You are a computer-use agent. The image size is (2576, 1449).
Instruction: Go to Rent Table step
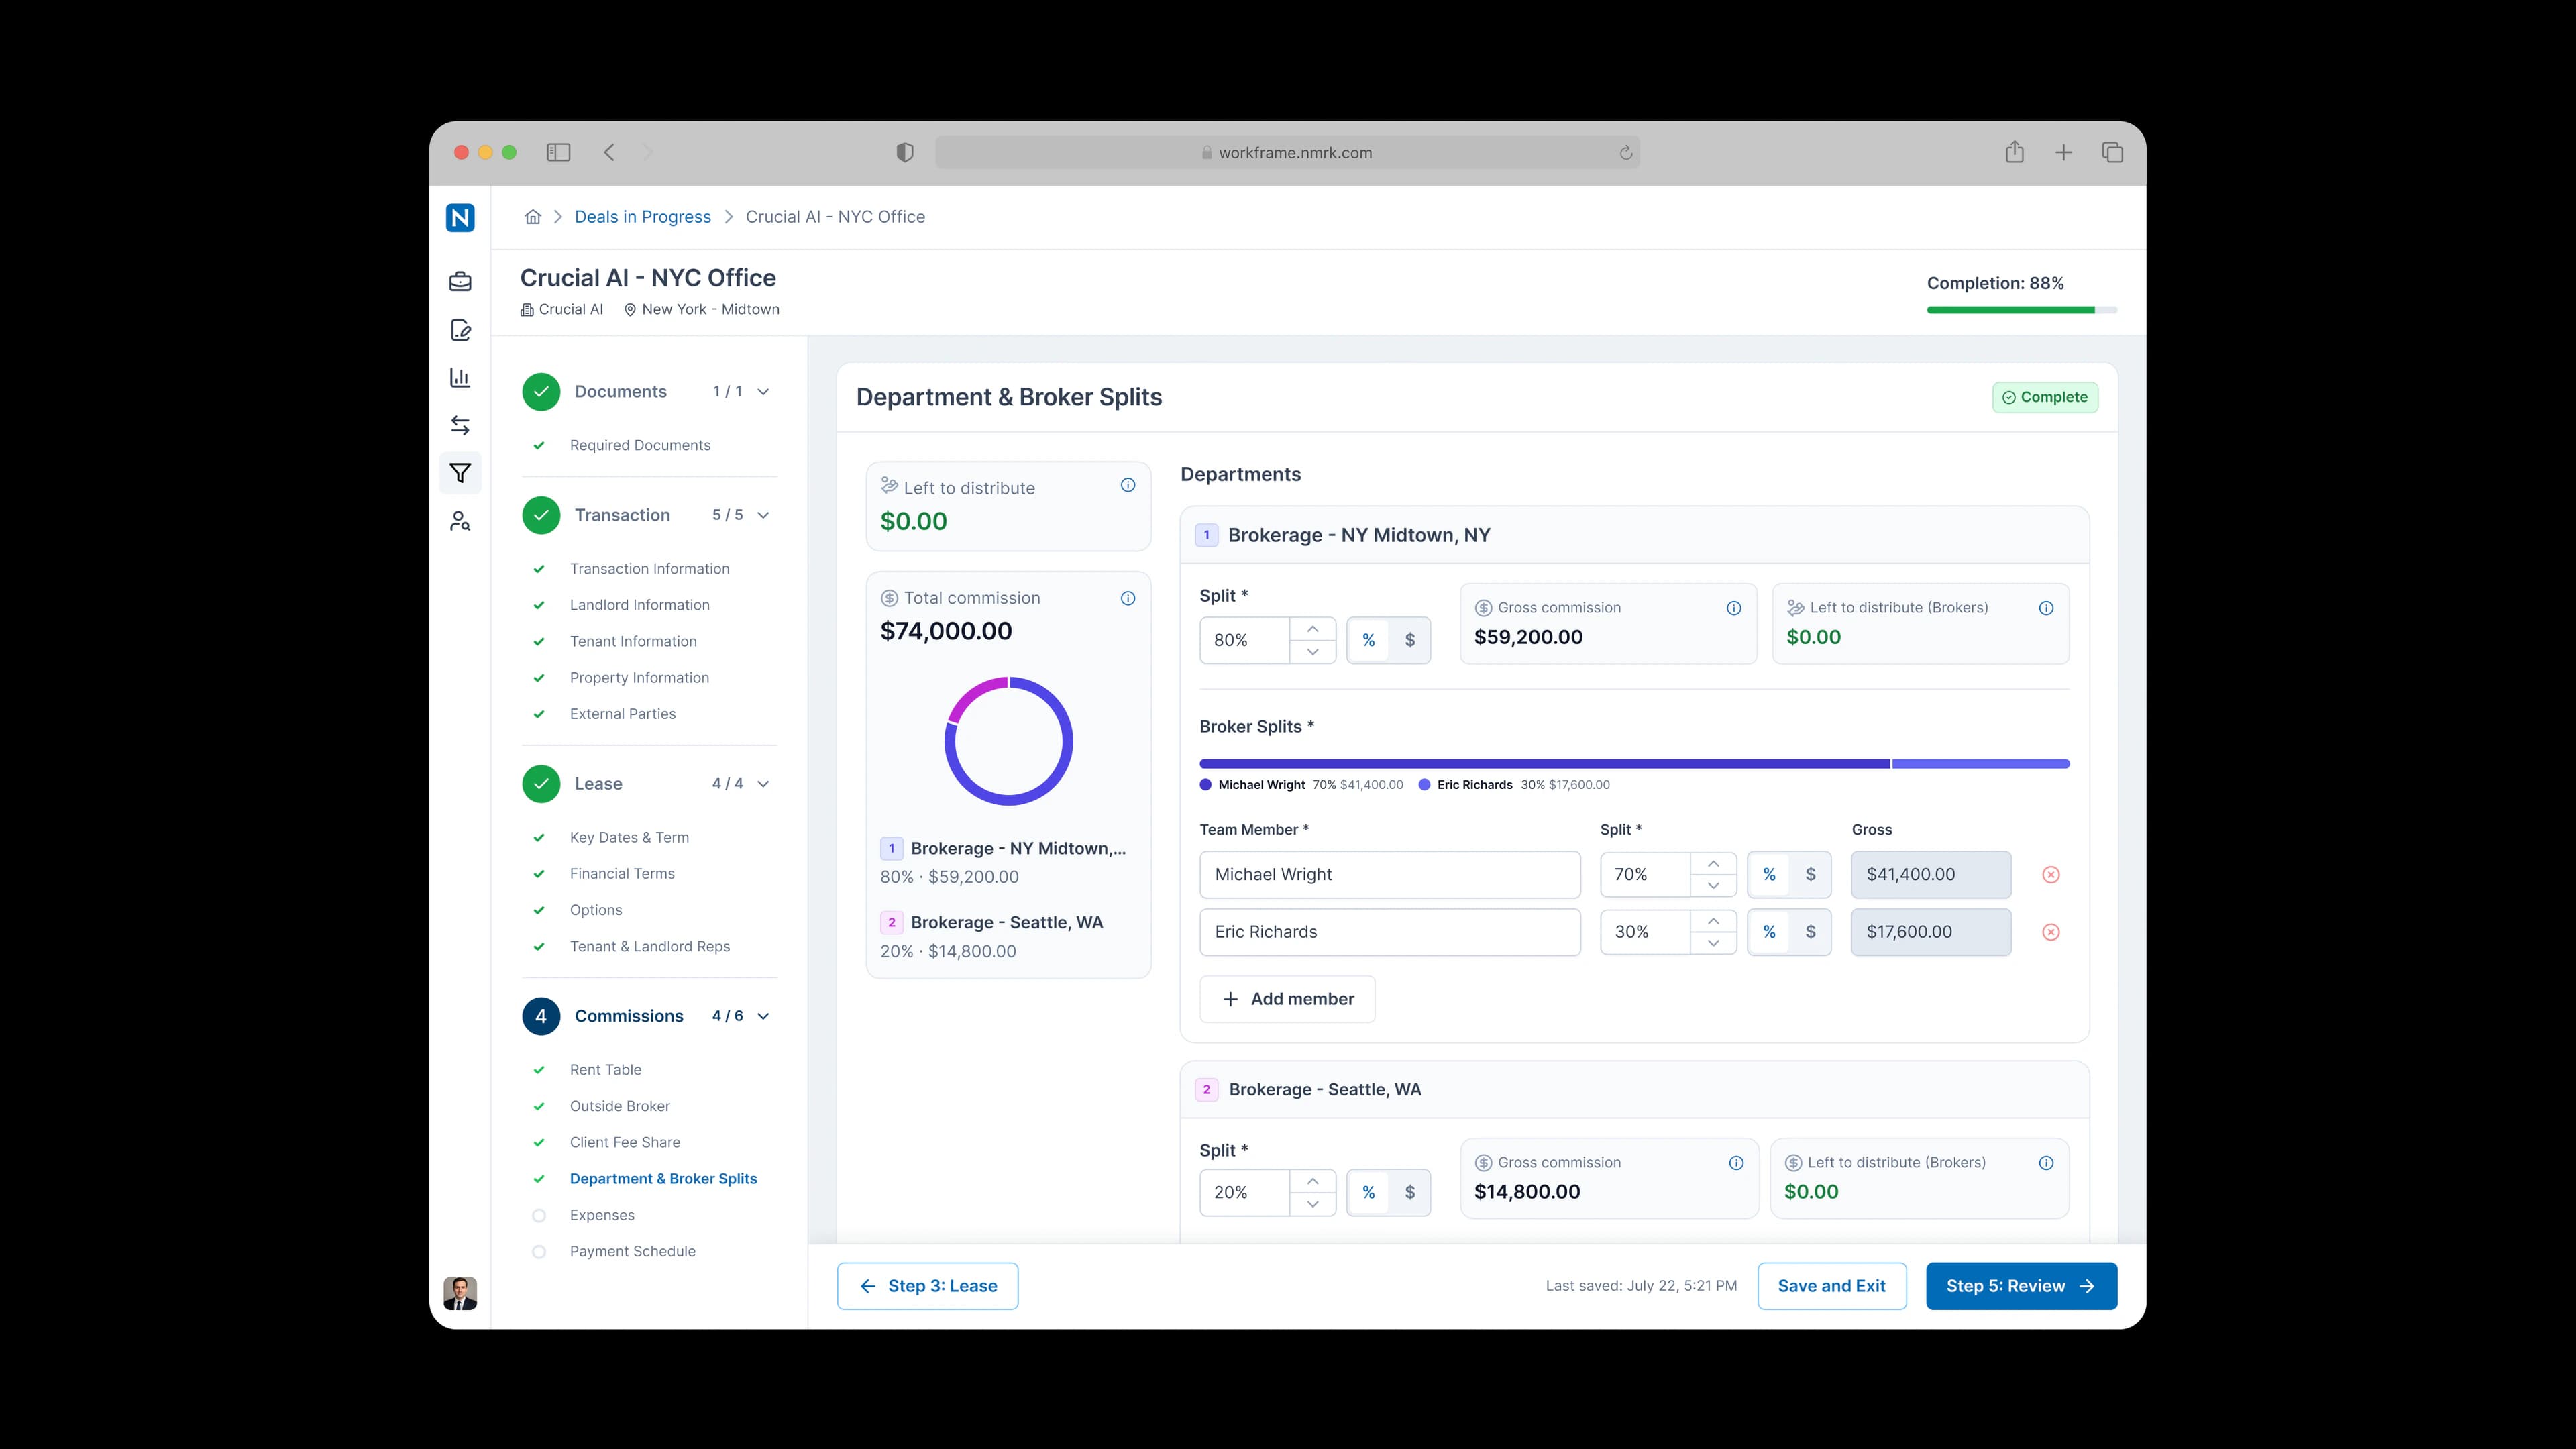point(606,1070)
